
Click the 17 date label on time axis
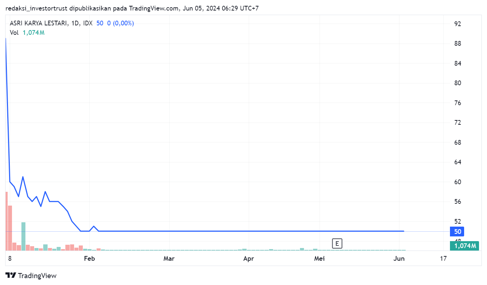[x=443, y=259]
